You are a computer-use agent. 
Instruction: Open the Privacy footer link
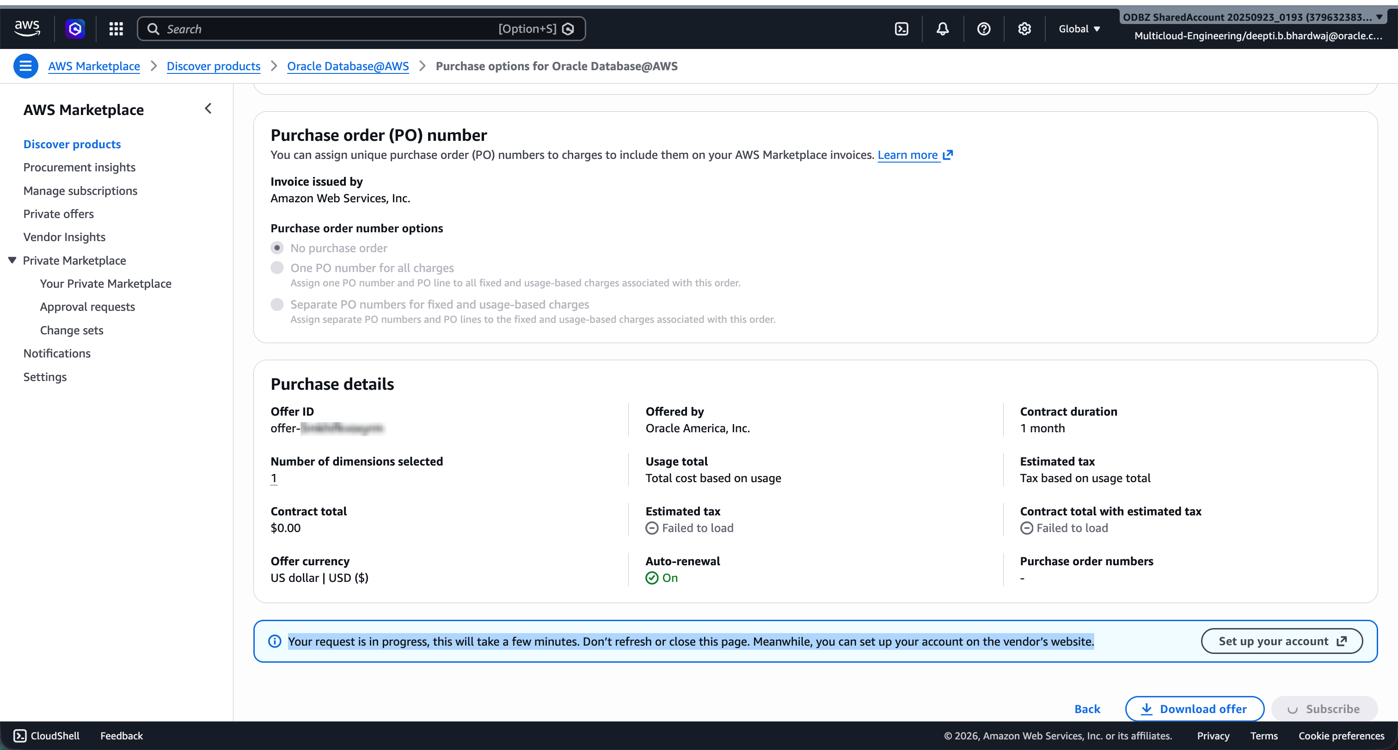(1213, 735)
